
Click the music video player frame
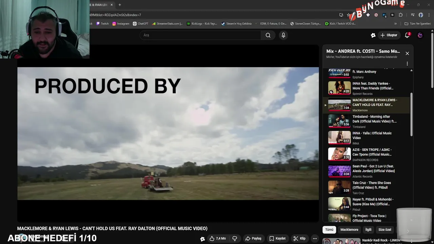coord(168,133)
